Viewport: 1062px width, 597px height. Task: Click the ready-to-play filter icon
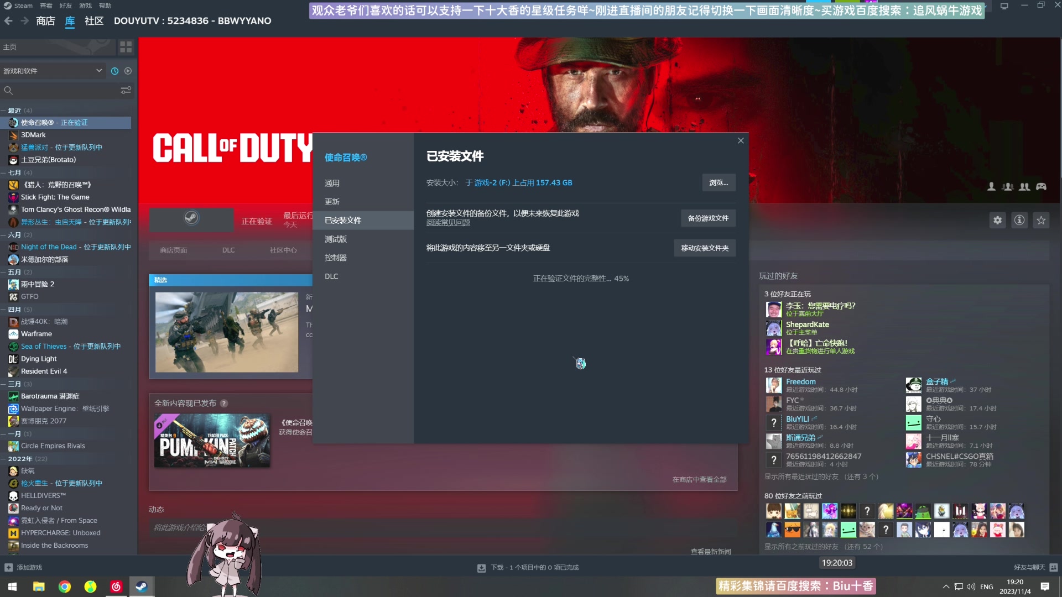pos(128,71)
